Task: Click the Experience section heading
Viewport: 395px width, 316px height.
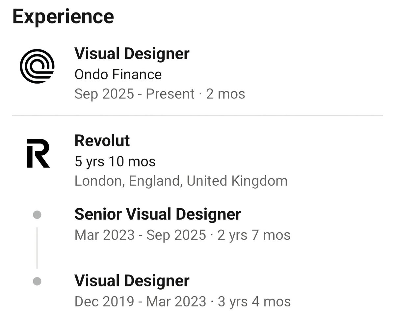Action: tap(63, 16)
